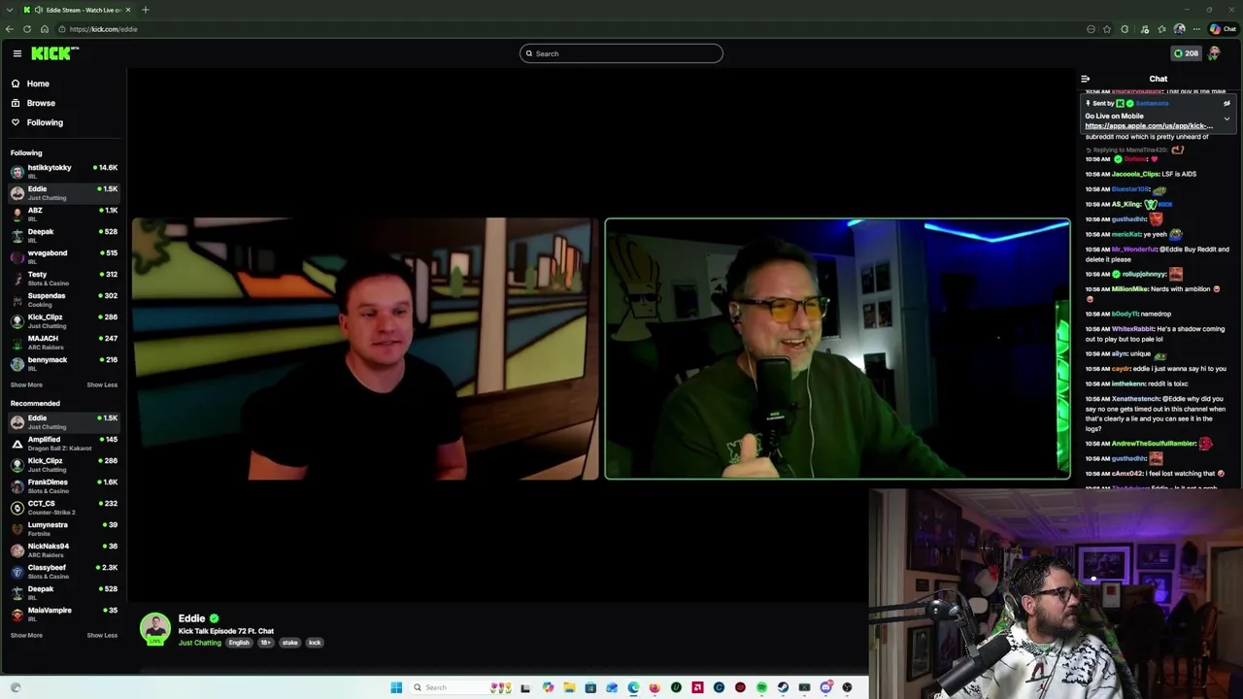Open ABZ's channel in Following
Viewport: 1243px width, 699px height.
(x=64, y=214)
